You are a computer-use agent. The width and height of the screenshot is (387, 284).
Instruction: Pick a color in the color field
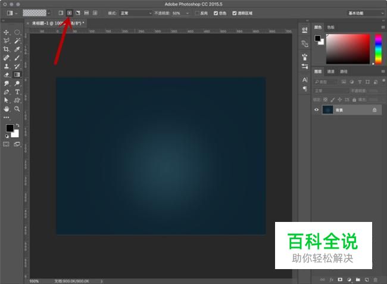[x=348, y=49]
